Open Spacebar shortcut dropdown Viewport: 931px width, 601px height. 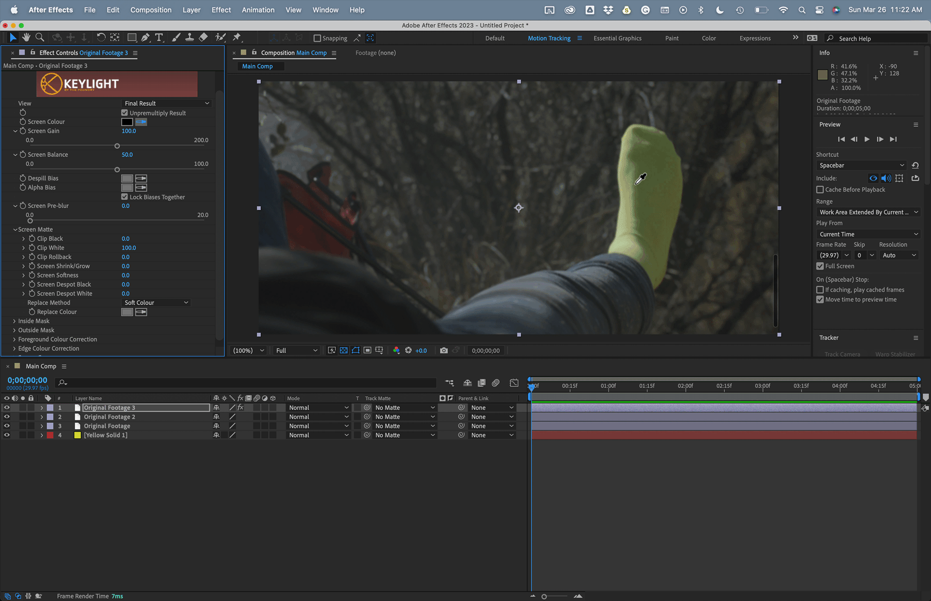tap(861, 165)
